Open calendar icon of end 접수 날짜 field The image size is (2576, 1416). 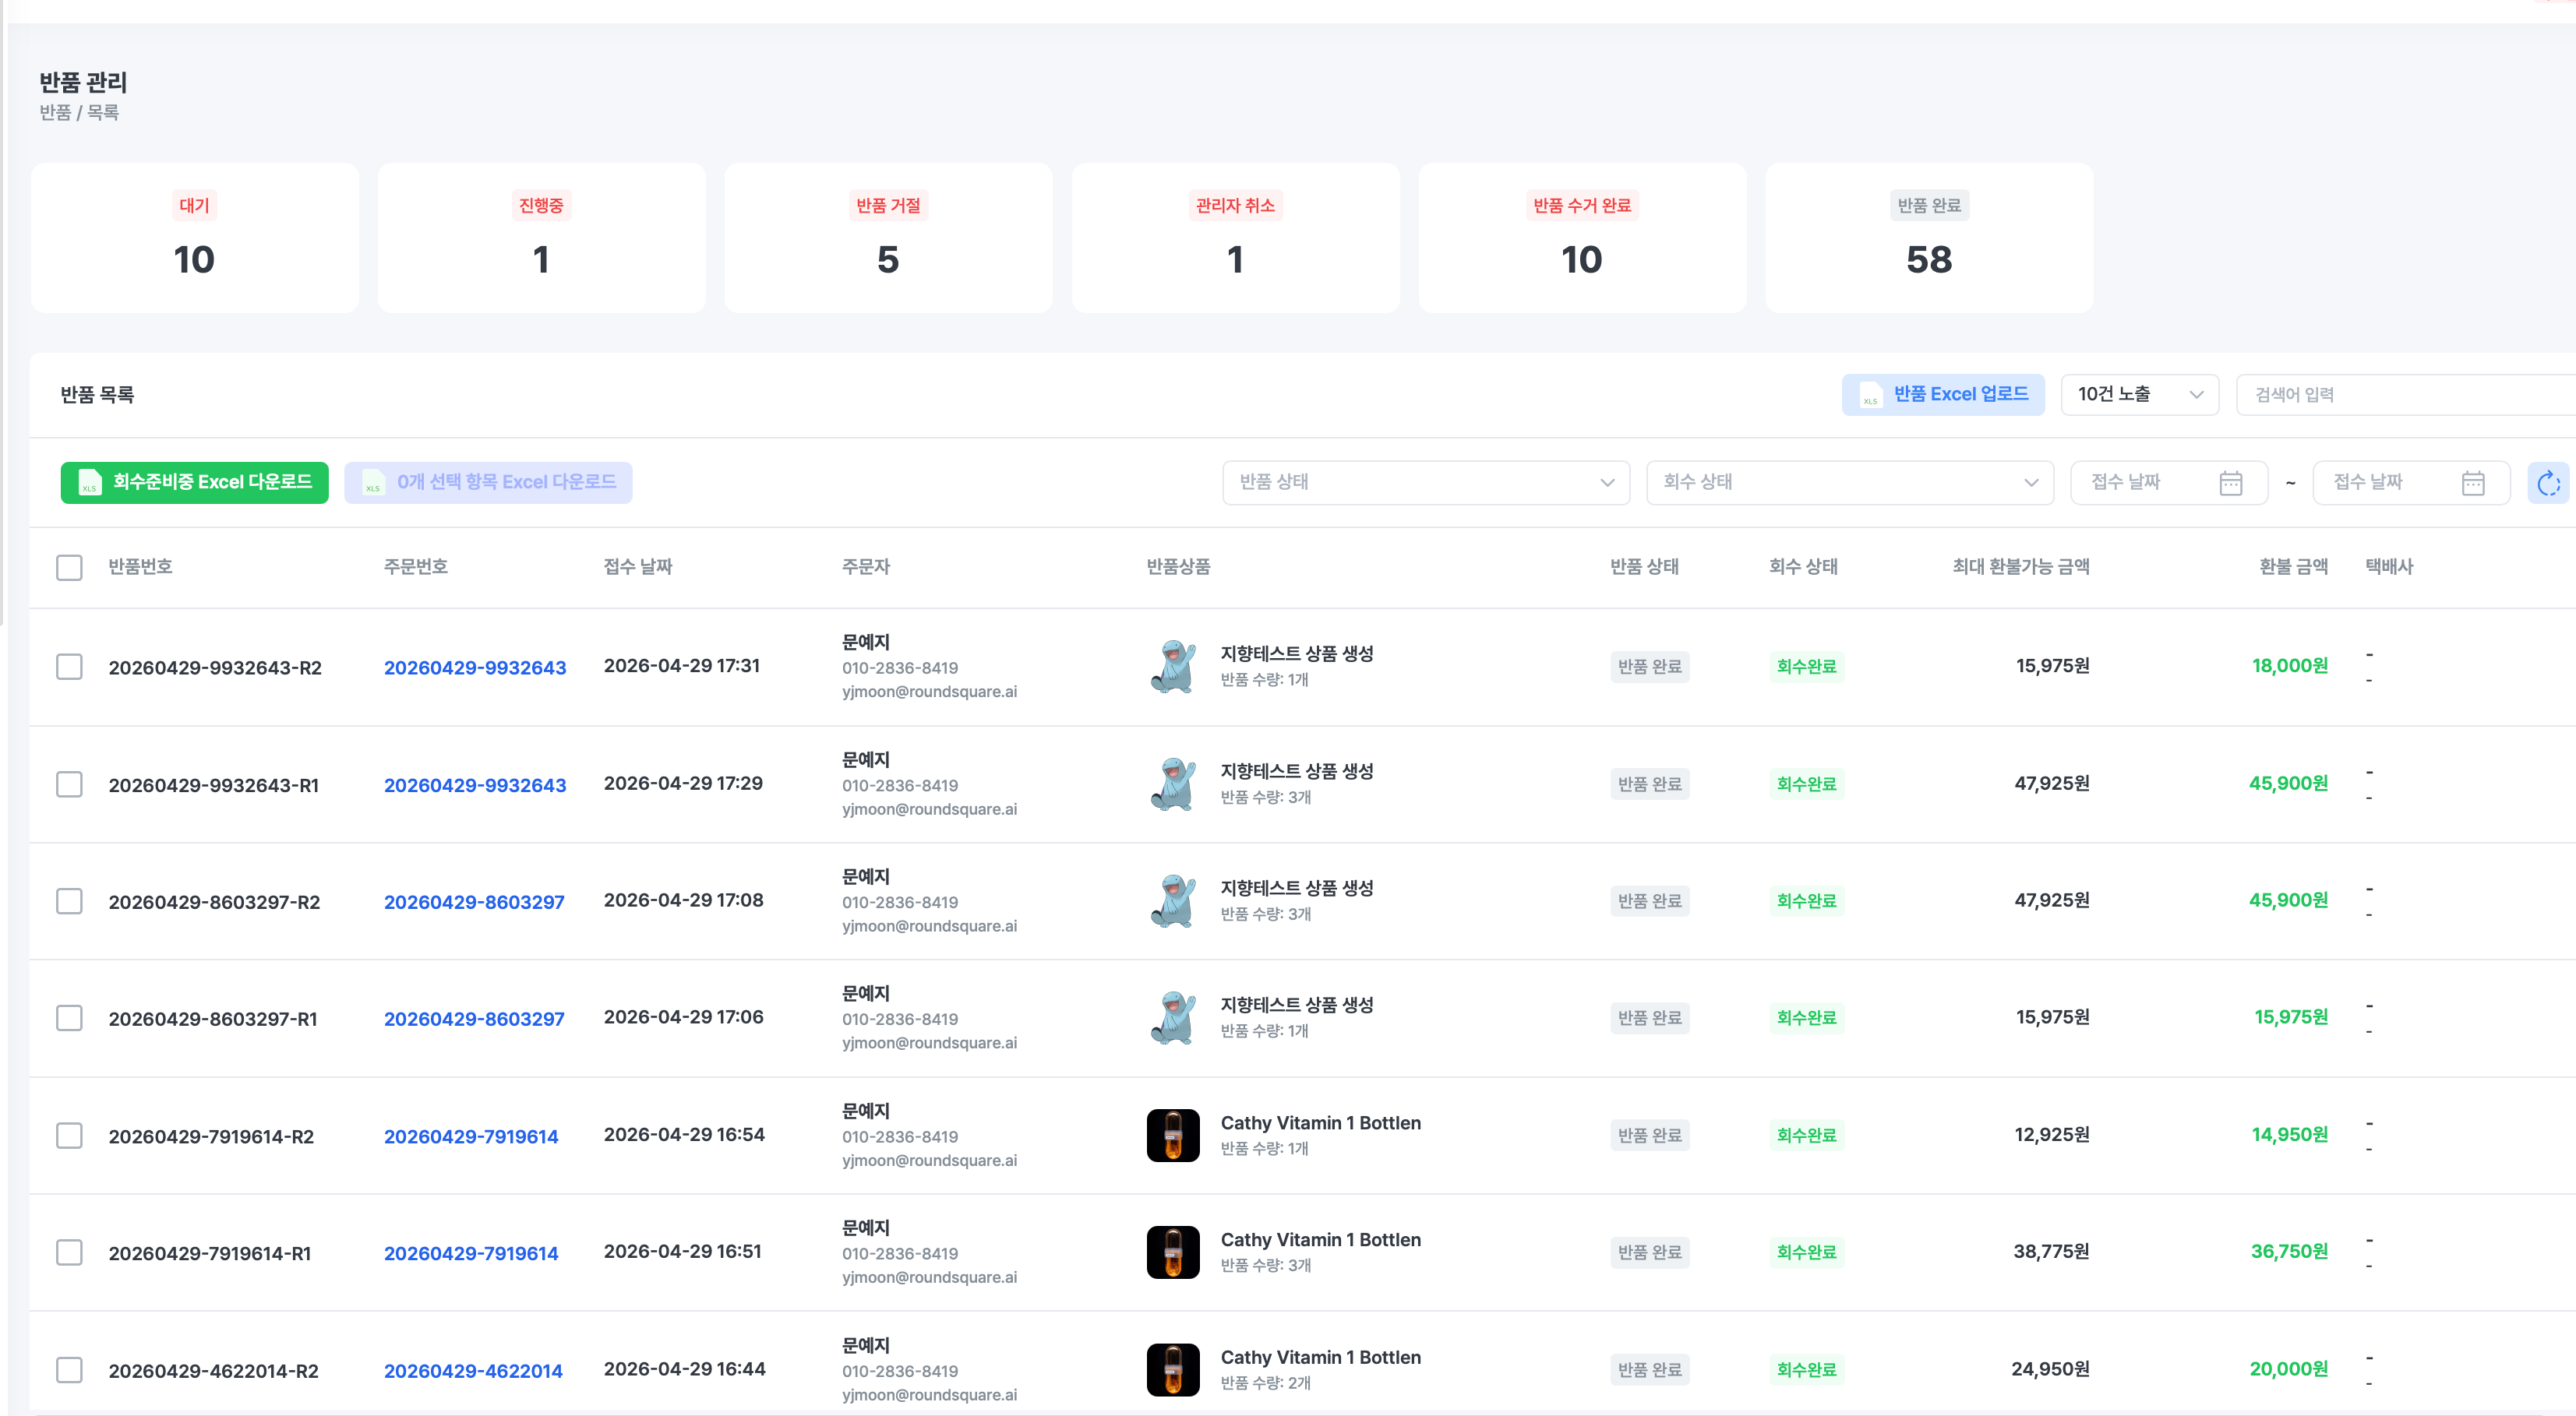pyautogui.click(x=2472, y=484)
